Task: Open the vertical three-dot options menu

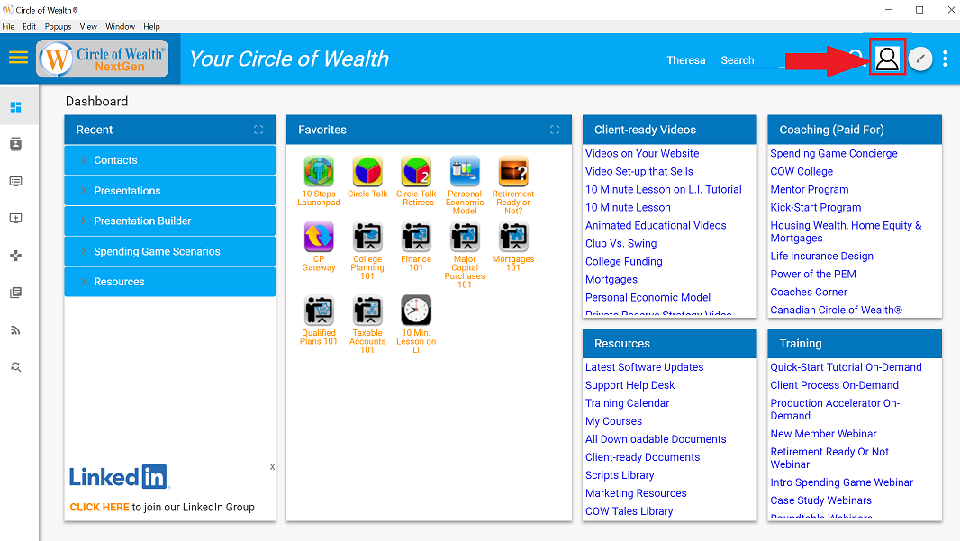Action: (946, 59)
